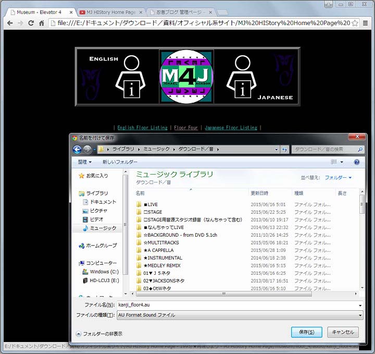Select Windows (C:) drive
375x354 pixels.
point(101,272)
